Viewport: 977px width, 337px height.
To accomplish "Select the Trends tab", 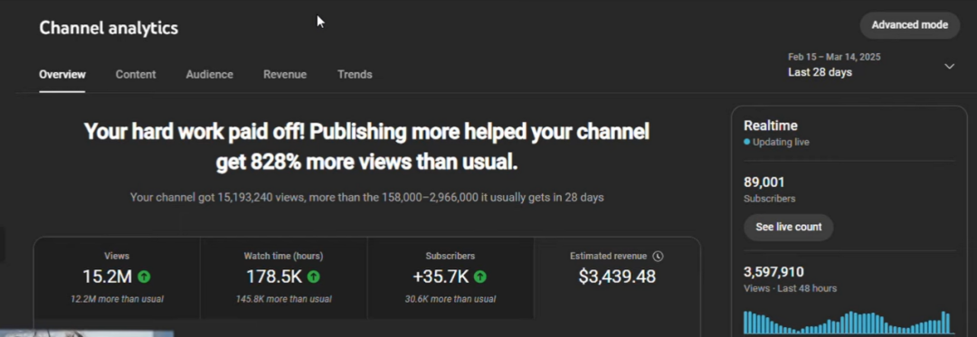I will click(355, 75).
